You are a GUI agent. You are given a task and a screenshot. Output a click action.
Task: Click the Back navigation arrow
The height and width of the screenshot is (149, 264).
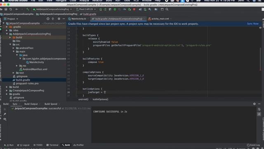[16, 9]
